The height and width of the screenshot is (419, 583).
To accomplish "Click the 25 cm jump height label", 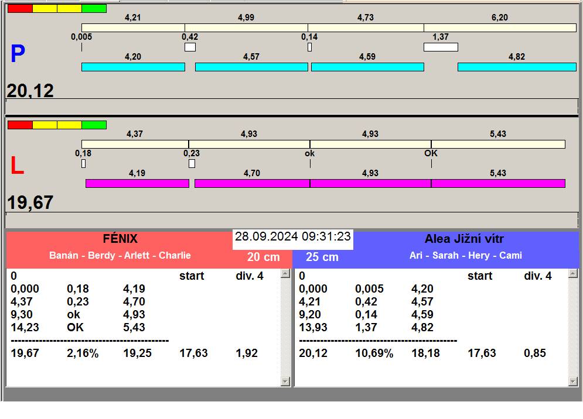I will click(x=322, y=257).
